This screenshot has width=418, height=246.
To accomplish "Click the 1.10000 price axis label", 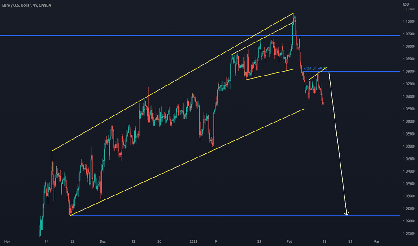I will [x=409, y=21].
